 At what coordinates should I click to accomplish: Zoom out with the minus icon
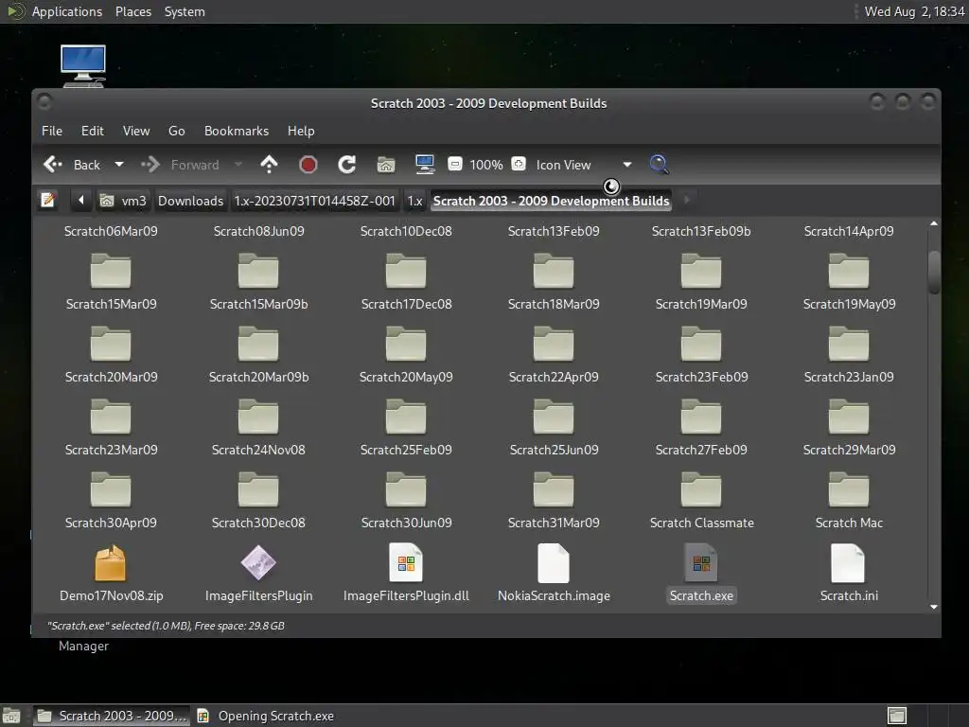point(455,165)
